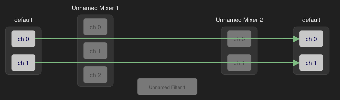Select the Unnamed Filter 1 block
This screenshot has height=100, width=340.
point(167,87)
